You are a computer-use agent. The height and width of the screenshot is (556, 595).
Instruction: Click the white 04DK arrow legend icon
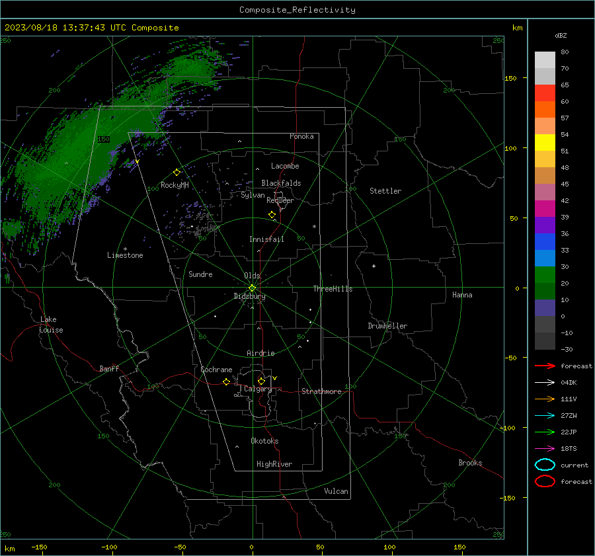coord(545,383)
